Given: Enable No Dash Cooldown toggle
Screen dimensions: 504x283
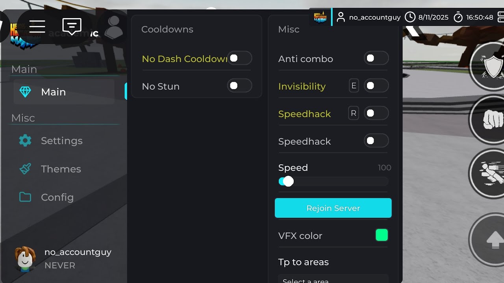Looking at the screenshot, I should pyautogui.click(x=239, y=58).
